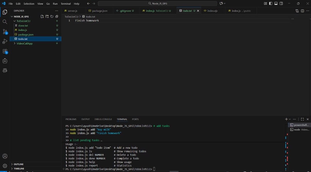
Task: Open the robot-face icon in activity bar
Action: pos(5,61)
